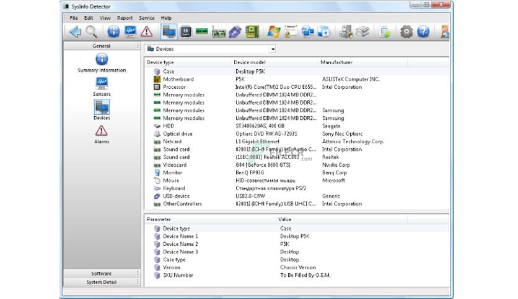Select the Keyboard device row
The image size is (518, 299).
[297, 188]
